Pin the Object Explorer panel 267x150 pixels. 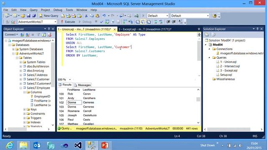click(49, 29)
